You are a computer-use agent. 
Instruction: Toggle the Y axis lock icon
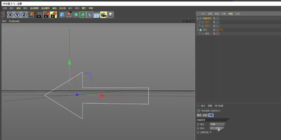pyautogui.click(x=17, y=15)
